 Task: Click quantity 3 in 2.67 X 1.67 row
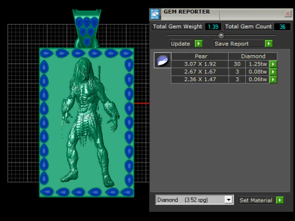237,72
